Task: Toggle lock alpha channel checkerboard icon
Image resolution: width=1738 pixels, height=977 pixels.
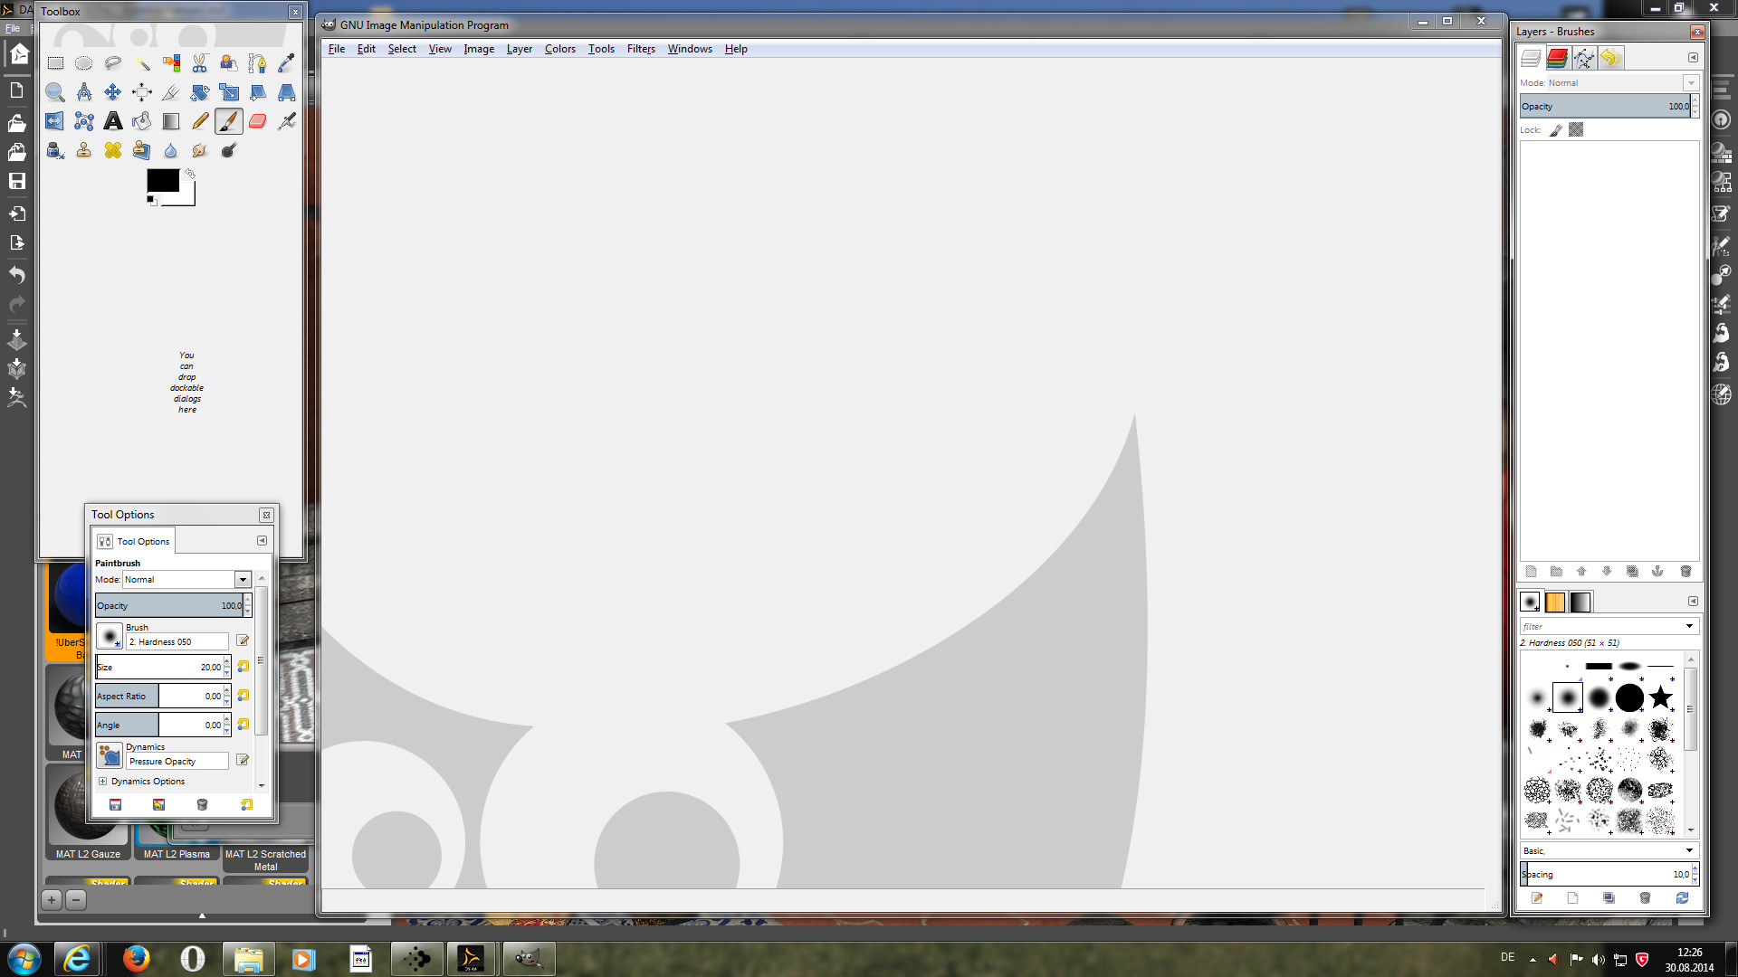Action: pos(1576,130)
